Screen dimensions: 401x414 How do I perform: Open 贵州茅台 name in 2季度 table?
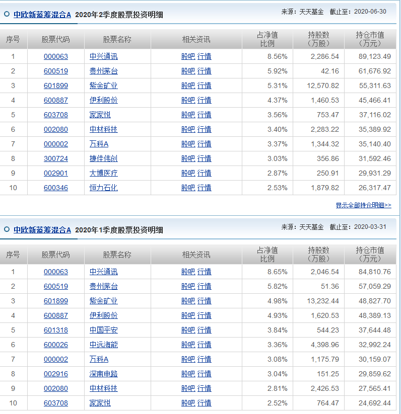[104, 71]
